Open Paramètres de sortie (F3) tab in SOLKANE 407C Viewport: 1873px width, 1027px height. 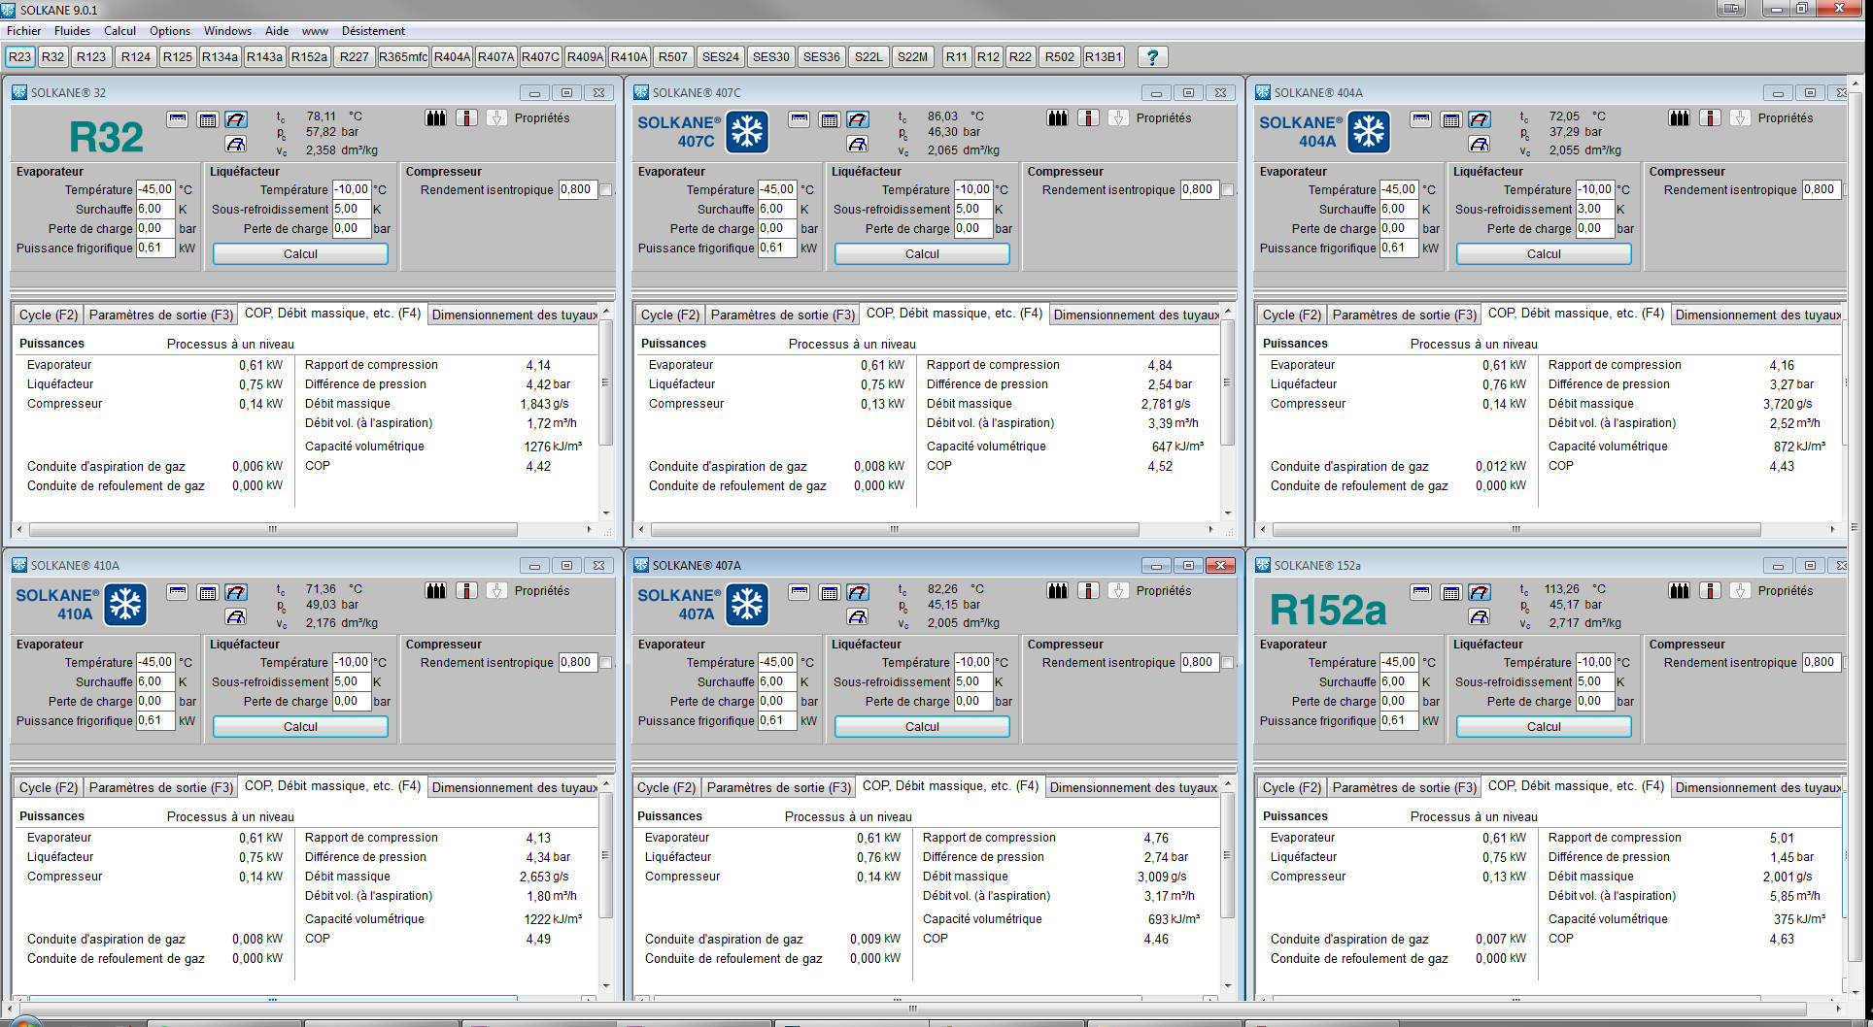(x=782, y=315)
